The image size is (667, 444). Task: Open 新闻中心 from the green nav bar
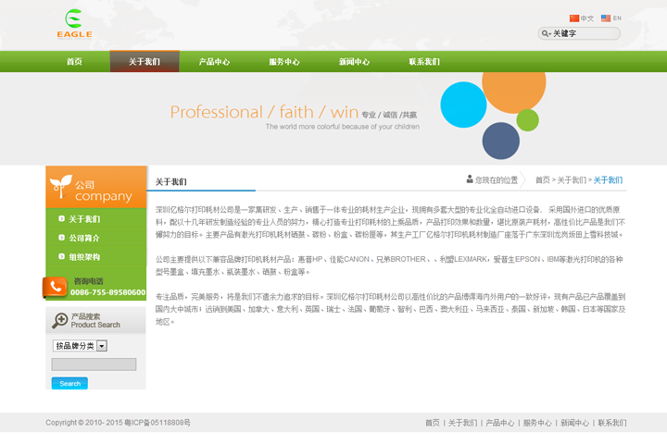354,62
